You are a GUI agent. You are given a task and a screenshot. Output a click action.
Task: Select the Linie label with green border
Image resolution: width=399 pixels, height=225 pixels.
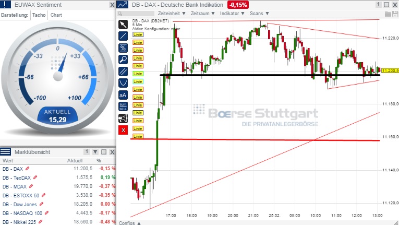point(138,74)
